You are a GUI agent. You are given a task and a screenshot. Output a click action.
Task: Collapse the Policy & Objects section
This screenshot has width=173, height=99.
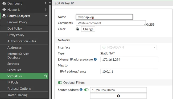point(46,16)
